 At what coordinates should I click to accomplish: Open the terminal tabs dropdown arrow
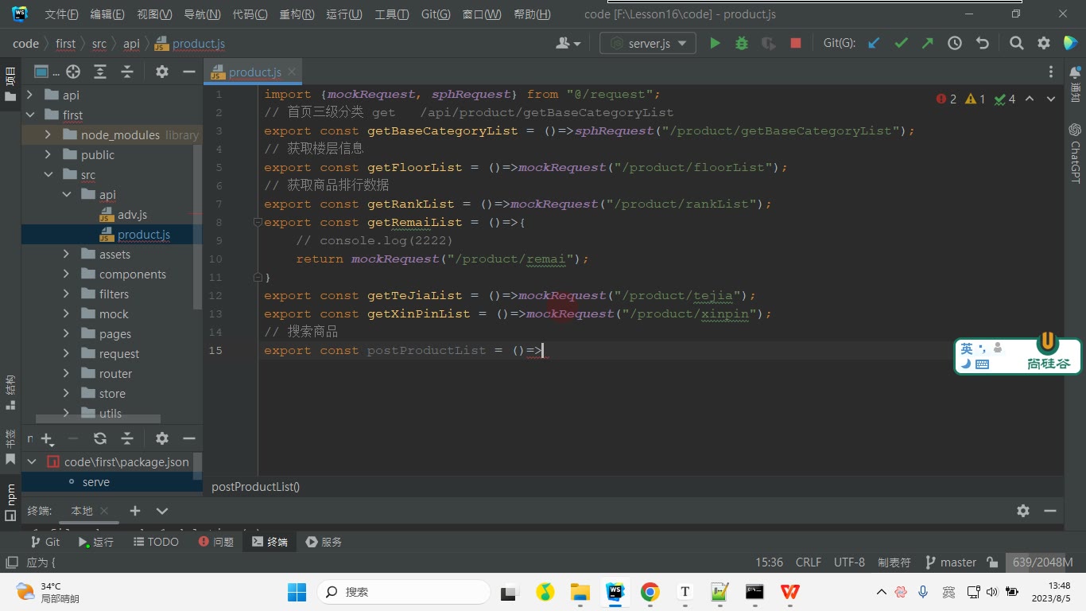[x=162, y=511]
